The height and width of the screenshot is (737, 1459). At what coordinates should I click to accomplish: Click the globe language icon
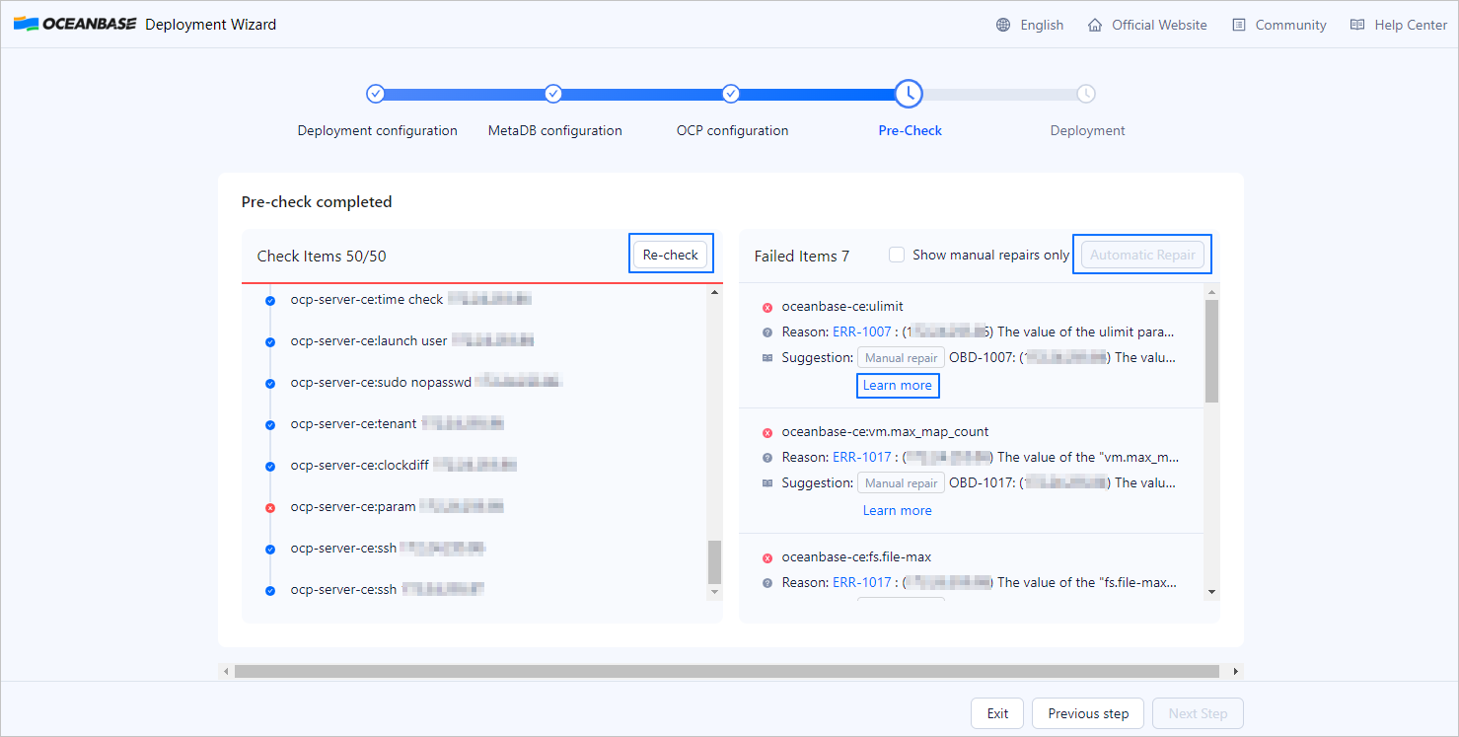tap(1003, 26)
